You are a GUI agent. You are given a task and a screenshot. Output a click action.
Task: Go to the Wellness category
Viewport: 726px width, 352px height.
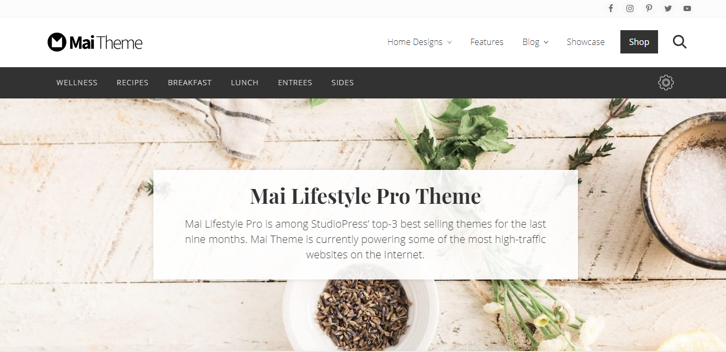pyautogui.click(x=77, y=83)
